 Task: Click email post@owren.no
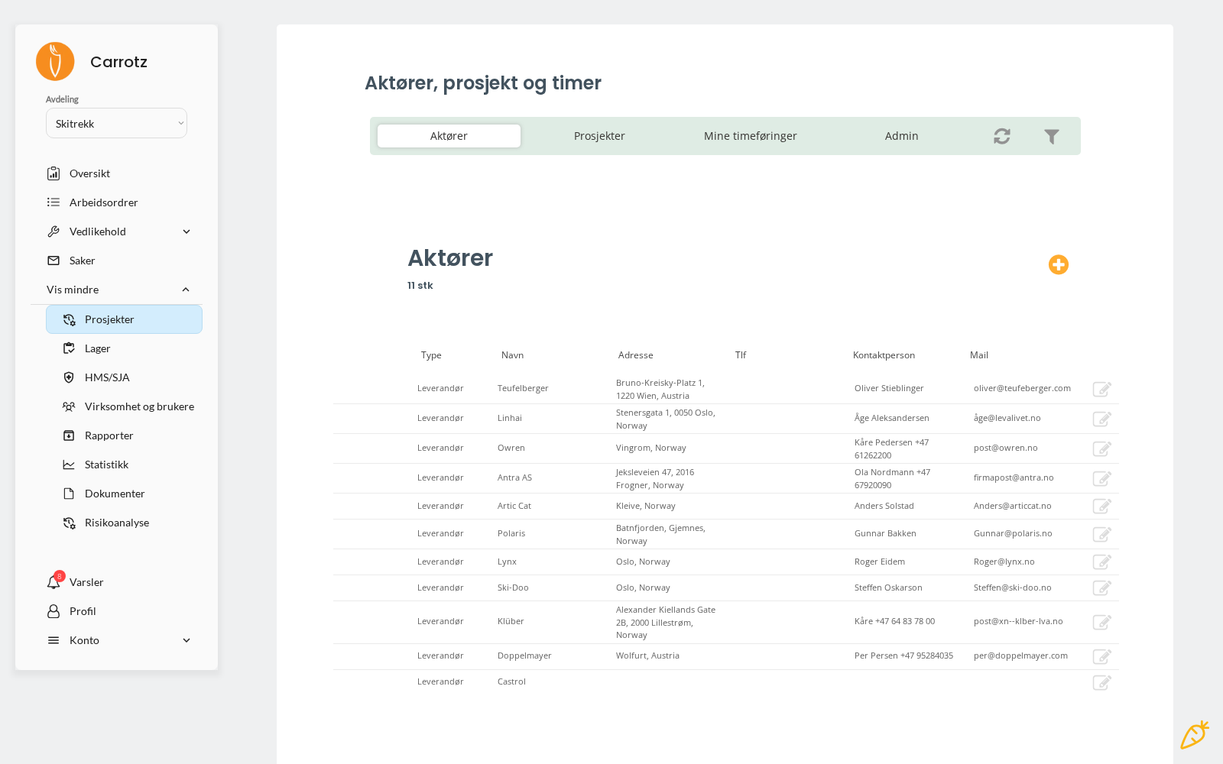point(1006,448)
